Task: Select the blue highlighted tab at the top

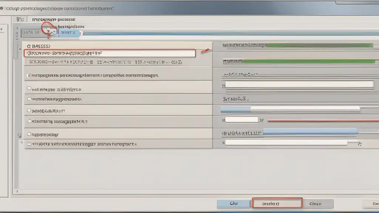Action: (x=69, y=33)
